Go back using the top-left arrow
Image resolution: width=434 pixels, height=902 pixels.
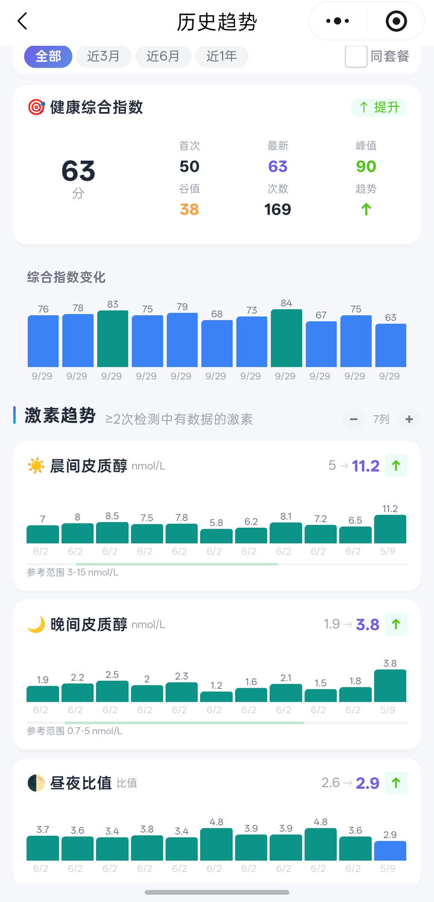pos(22,22)
